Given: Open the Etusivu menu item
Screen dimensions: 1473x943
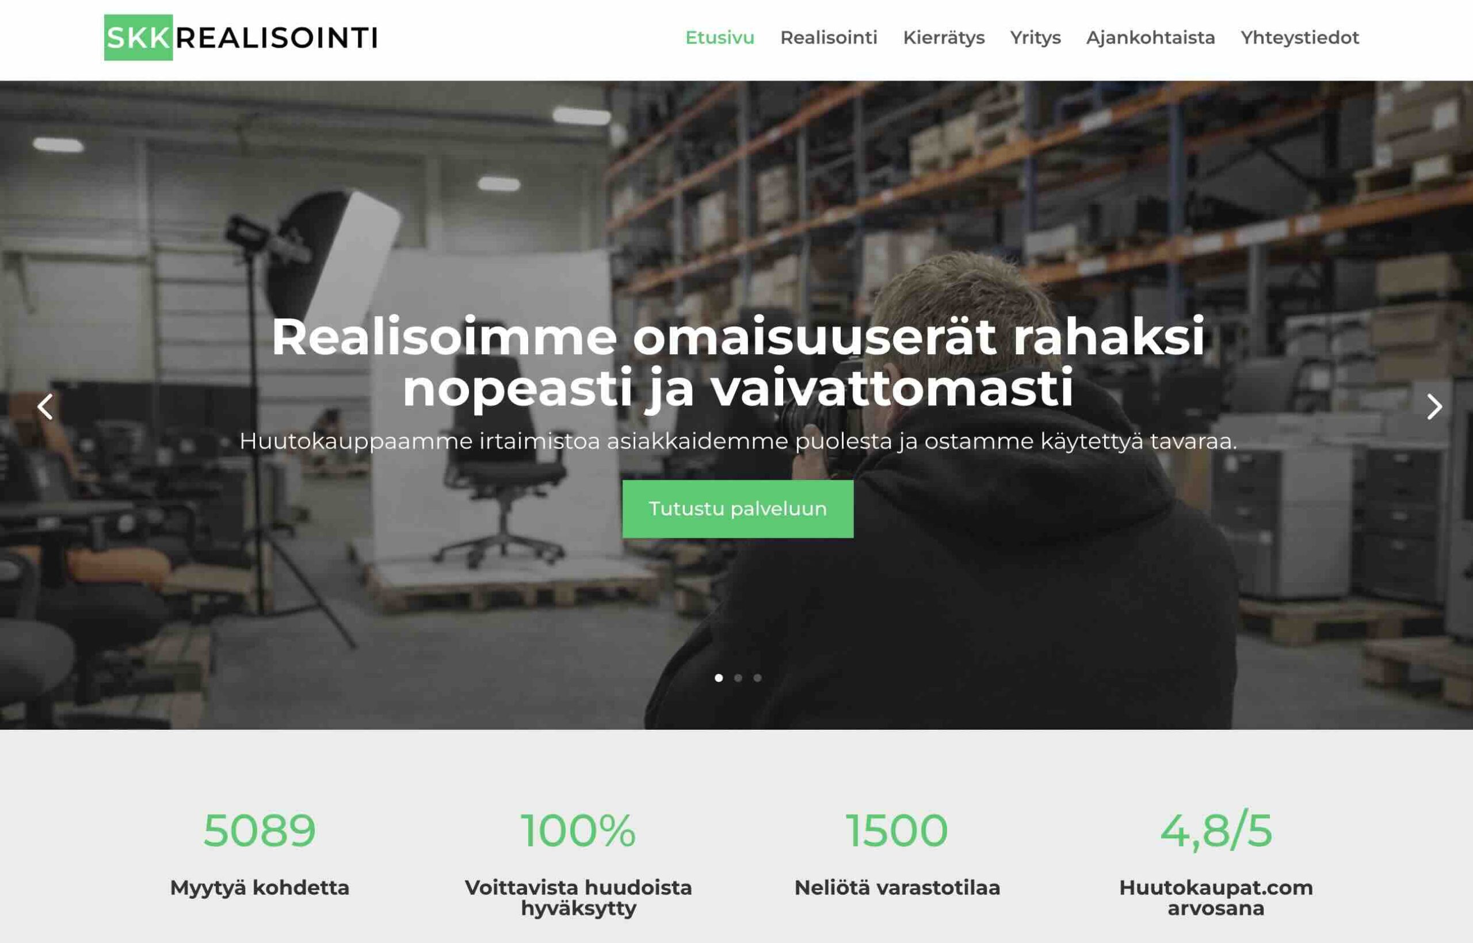Looking at the screenshot, I should (719, 37).
